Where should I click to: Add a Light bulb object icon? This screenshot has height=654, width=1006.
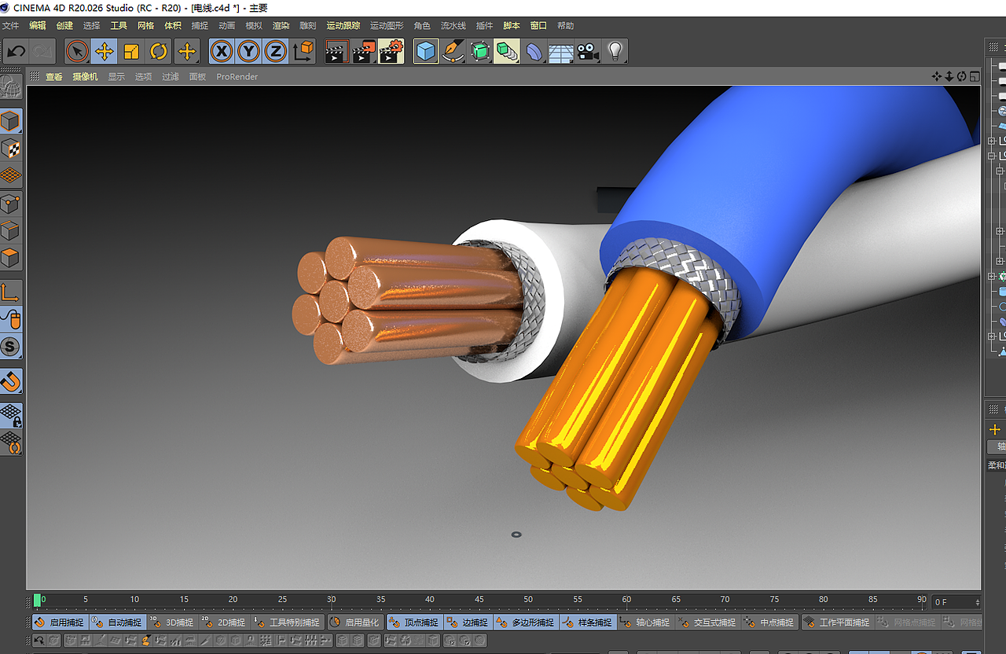click(x=615, y=52)
